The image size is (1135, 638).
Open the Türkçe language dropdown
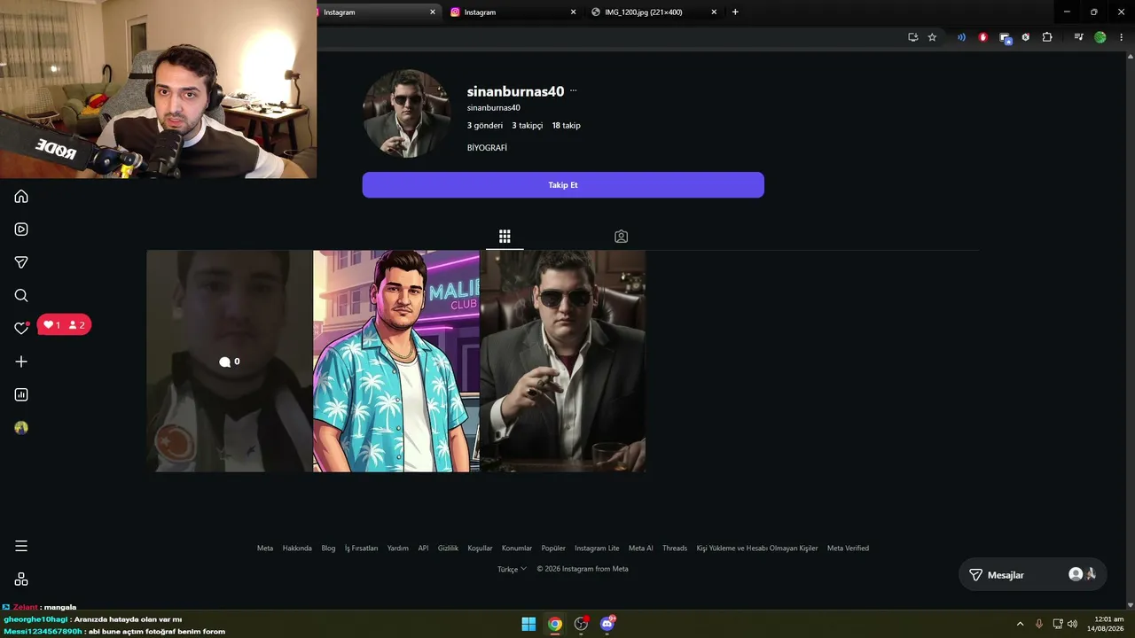(x=512, y=569)
